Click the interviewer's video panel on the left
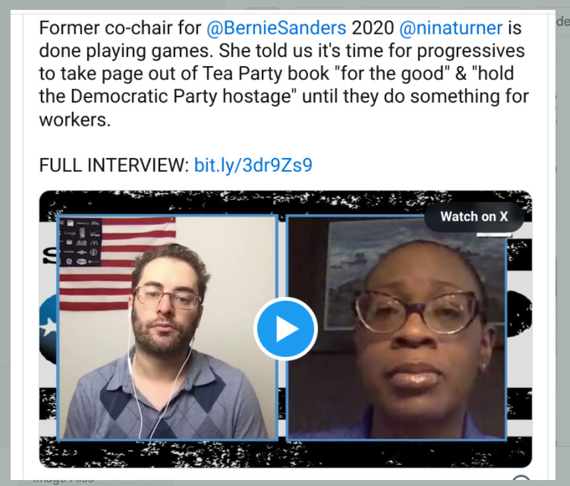Image resolution: width=570 pixels, height=486 pixels. [x=167, y=327]
